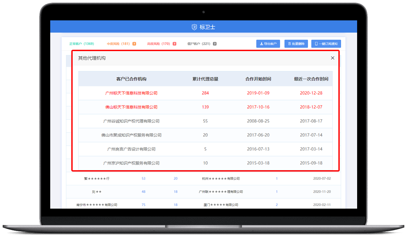Click link 2 in 厦门 company row

tap(276, 205)
